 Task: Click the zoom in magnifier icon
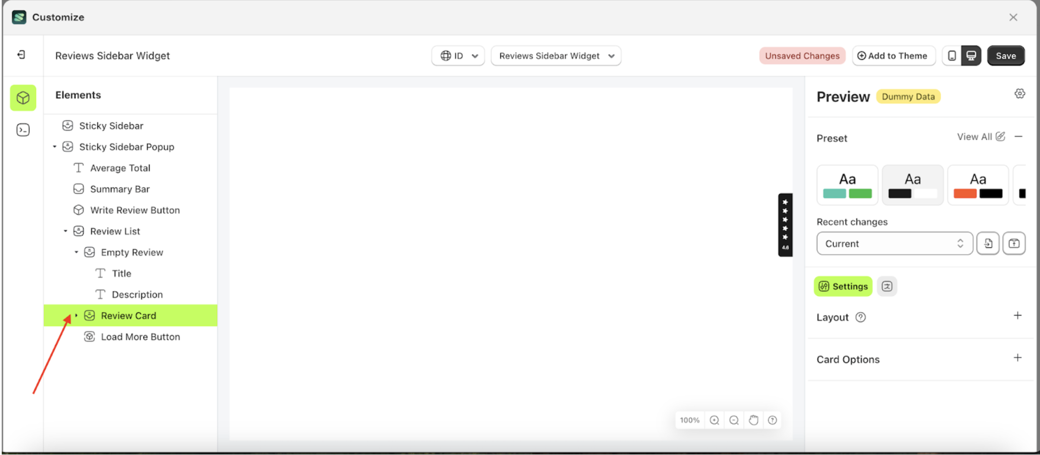[x=714, y=420]
